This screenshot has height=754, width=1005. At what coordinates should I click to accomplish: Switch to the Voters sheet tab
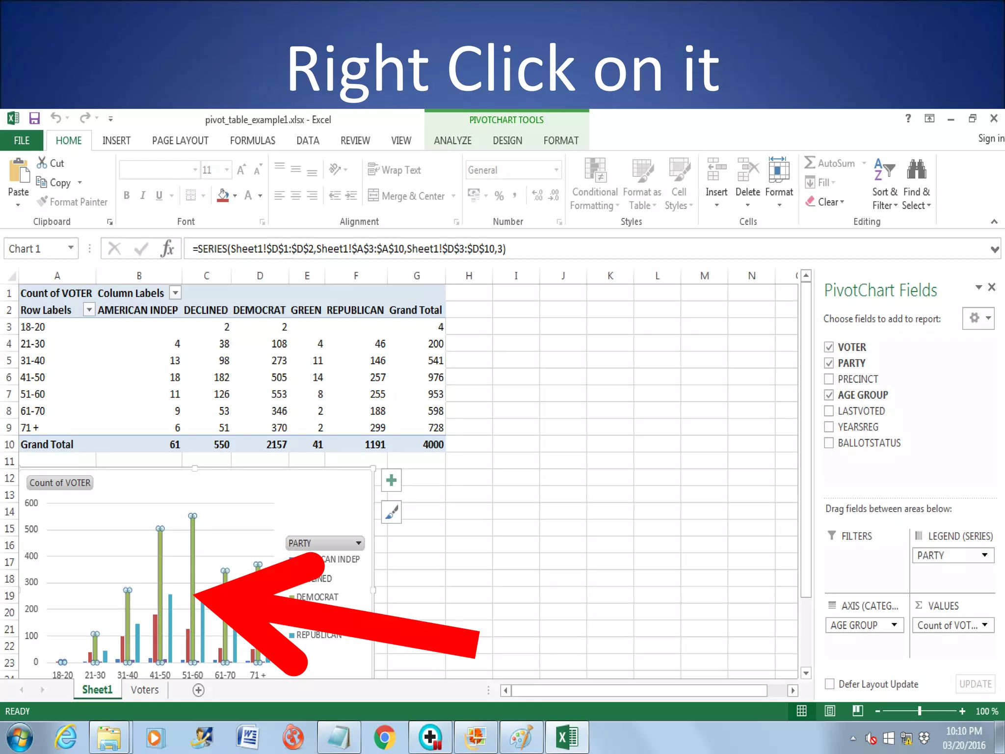coord(145,690)
